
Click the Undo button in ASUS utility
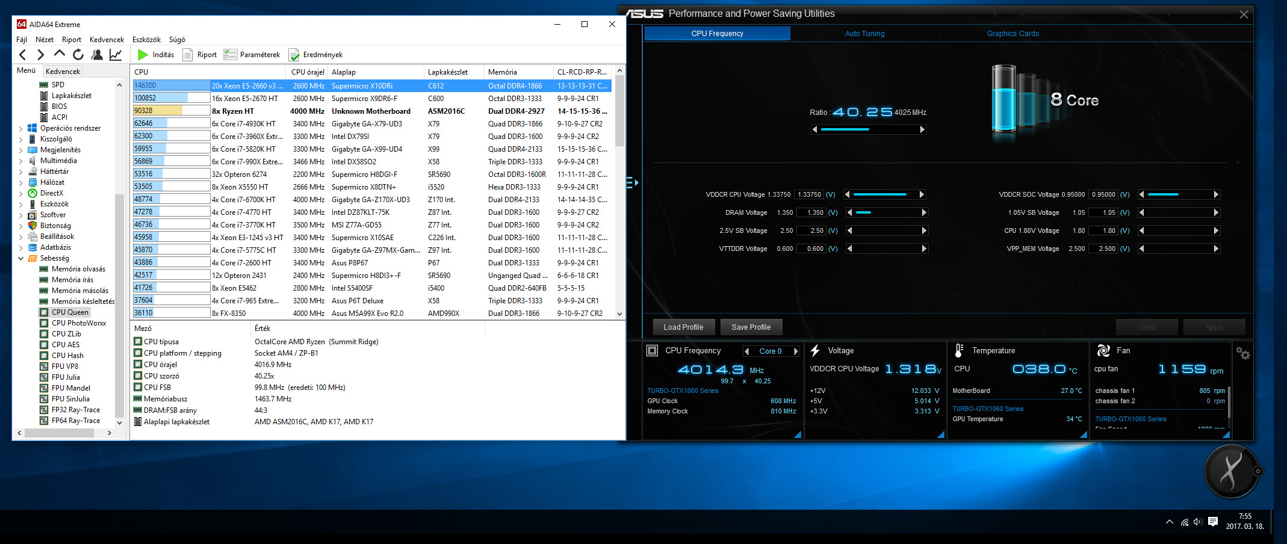click(x=1146, y=327)
